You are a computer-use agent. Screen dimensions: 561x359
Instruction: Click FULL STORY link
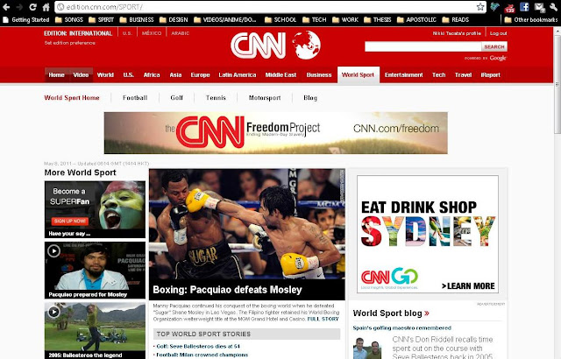pos(323,319)
